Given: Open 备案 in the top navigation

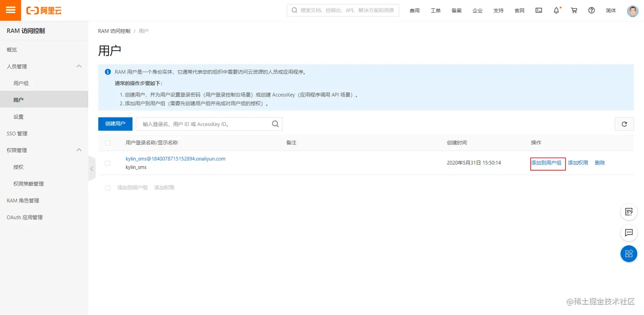Looking at the screenshot, I should click(457, 11).
